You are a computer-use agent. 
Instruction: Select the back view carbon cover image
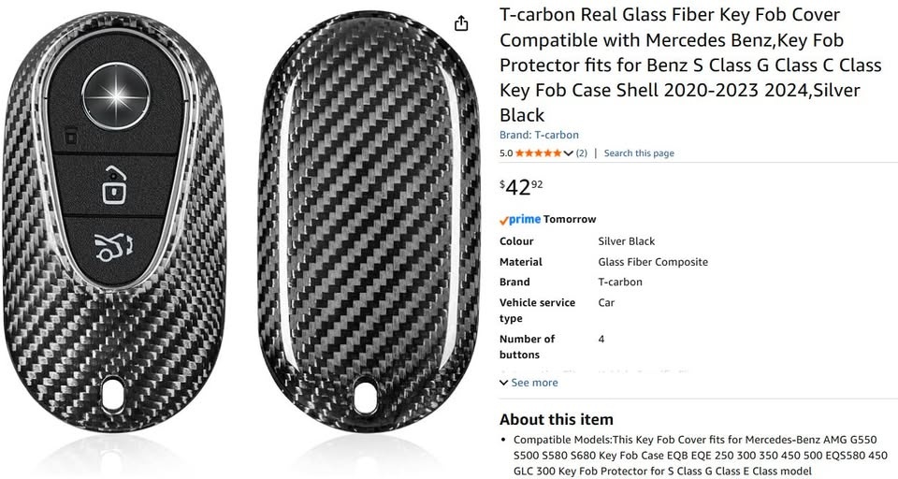click(365, 215)
